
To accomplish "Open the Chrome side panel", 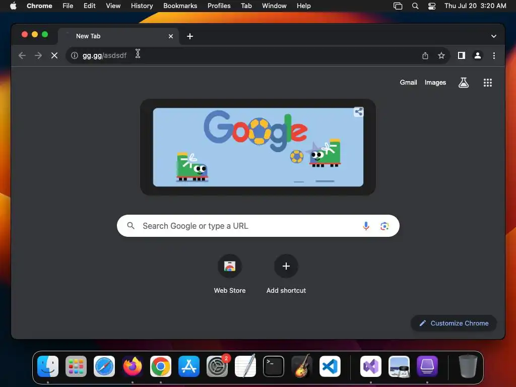I will pyautogui.click(x=462, y=55).
